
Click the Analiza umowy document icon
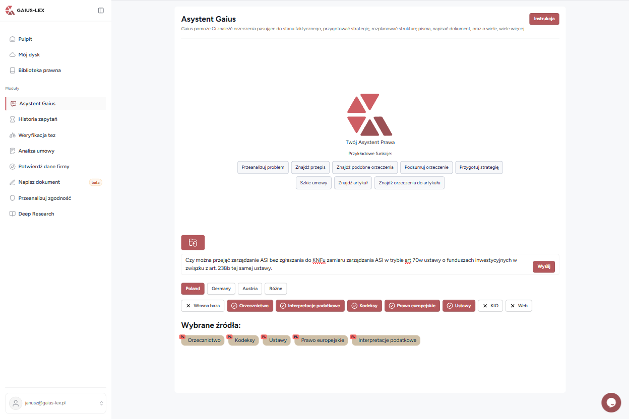point(12,151)
